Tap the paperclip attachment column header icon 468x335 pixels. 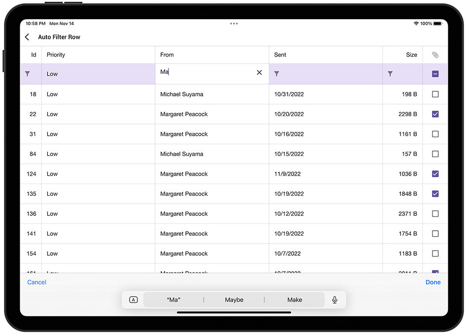435,55
